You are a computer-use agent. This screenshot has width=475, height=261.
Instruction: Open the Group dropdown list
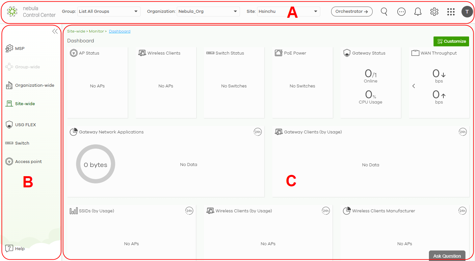[109, 12]
